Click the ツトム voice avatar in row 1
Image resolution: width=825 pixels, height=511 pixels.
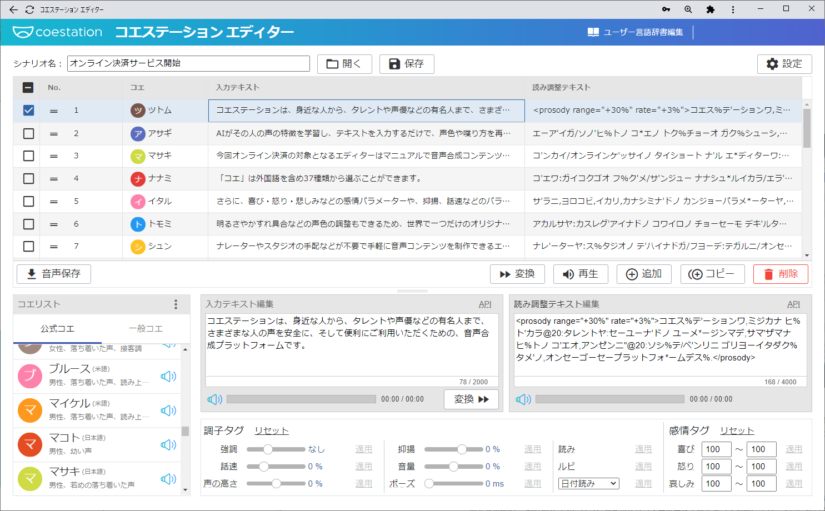tap(138, 111)
